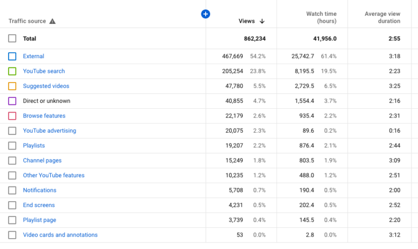Click External views percentage 54.2%
Screen dimensions: 418x249
pos(258,56)
